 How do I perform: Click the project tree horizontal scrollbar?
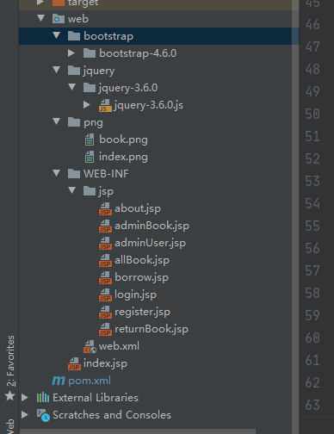click(x=138, y=431)
